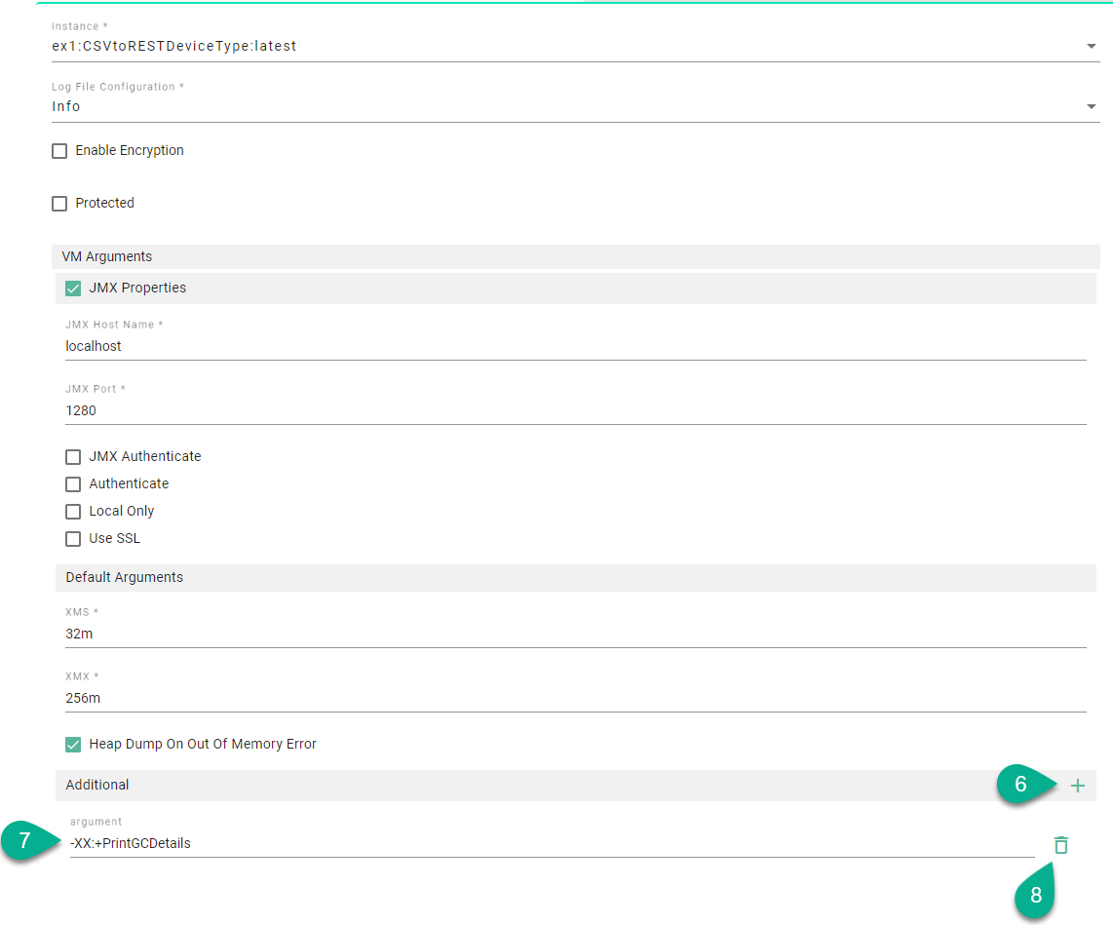Turn on the Use SSL checkbox

pyautogui.click(x=73, y=539)
